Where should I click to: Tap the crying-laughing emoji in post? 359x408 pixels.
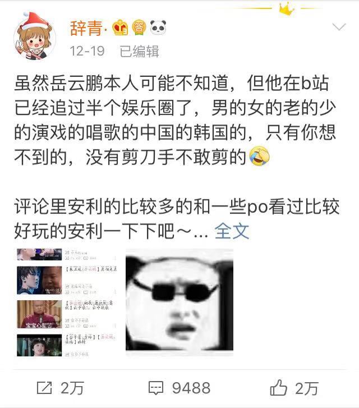click(x=259, y=156)
